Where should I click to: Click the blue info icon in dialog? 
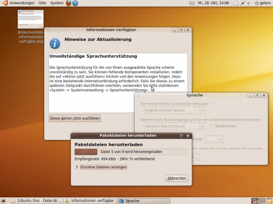55,44
